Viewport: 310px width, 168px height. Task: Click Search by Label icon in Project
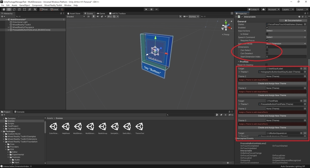pyautogui.click(x=221, y=115)
